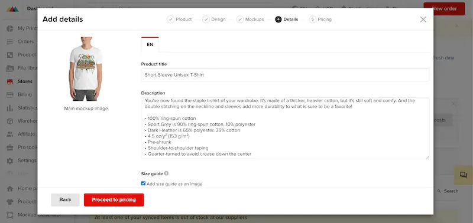Select the Details step indicator
The height and width of the screenshot is (223, 473).
coord(287,19)
